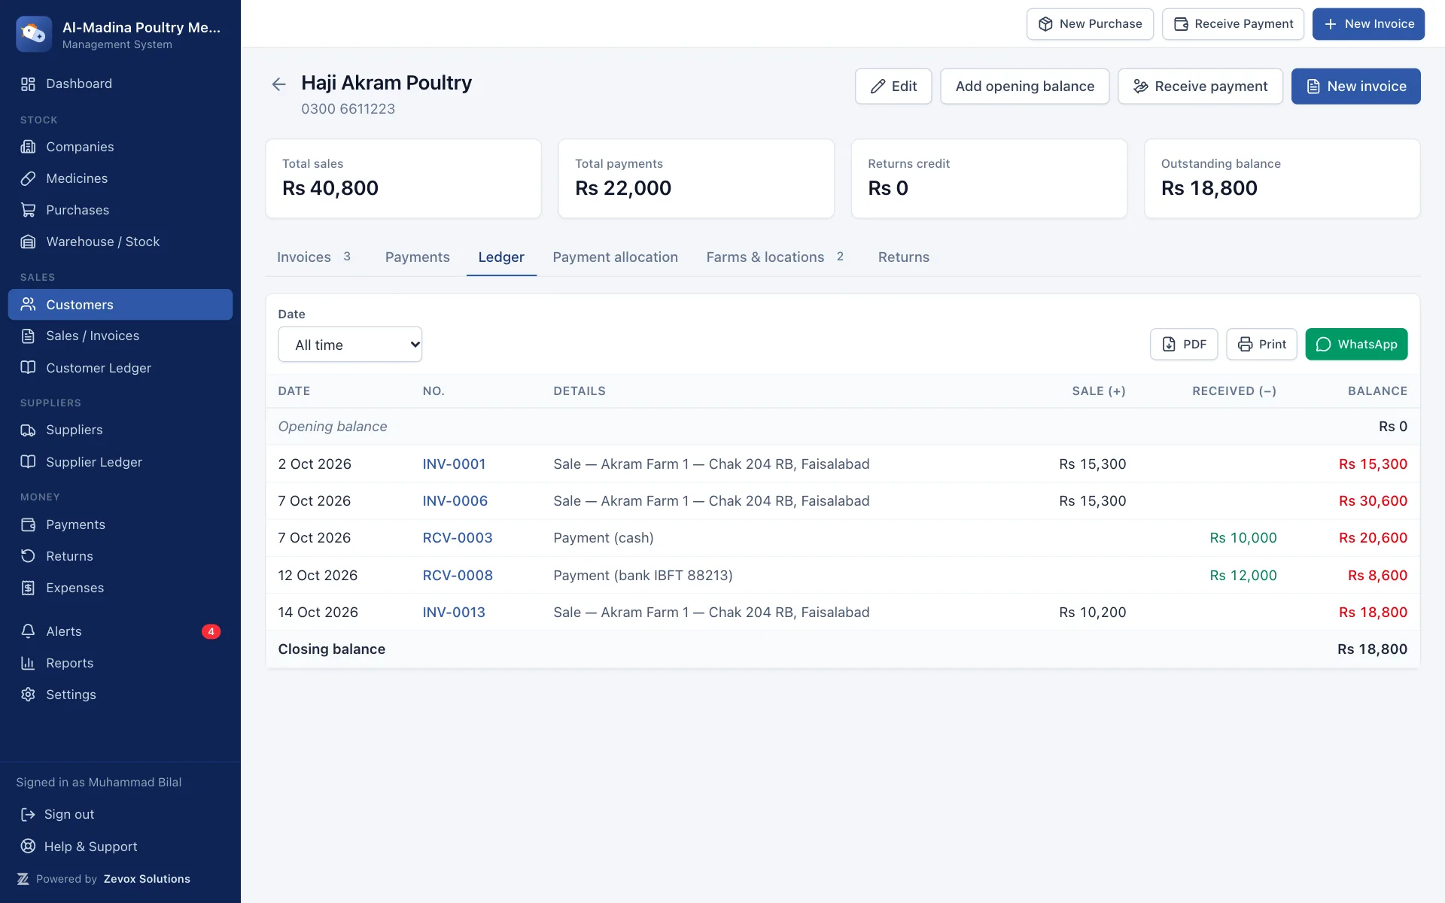The height and width of the screenshot is (903, 1445).
Task: Open Dashboard from the sidebar
Action: (x=120, y=84)
